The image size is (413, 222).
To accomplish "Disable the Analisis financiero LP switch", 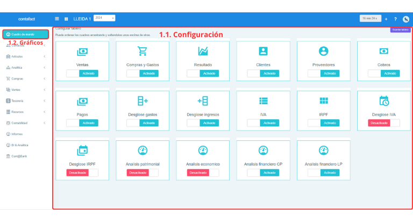I will 323,173.
